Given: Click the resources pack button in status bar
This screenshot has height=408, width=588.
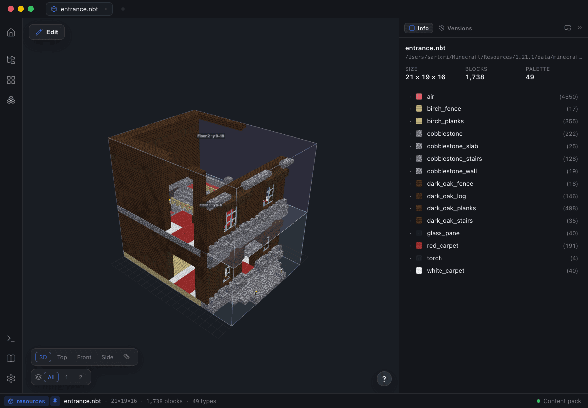Looking at the screenshot, I should point(26,401).
